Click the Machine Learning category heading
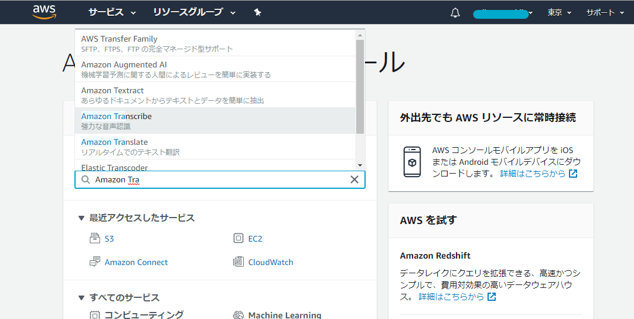The width and height of the screenshot is (634, 319). pos(285,315)
